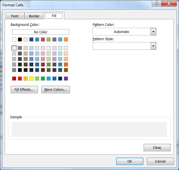Open the Fill Effects dialog
This screenshot has width=179, height=170.
24,89
